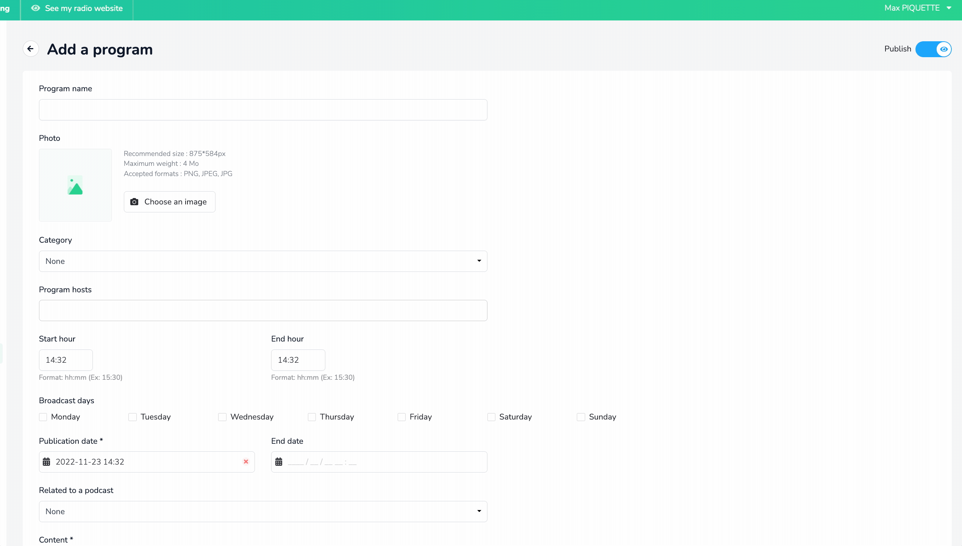
Task: Click the camera icon on Choose an image
Action: click(x=134, y=202)
